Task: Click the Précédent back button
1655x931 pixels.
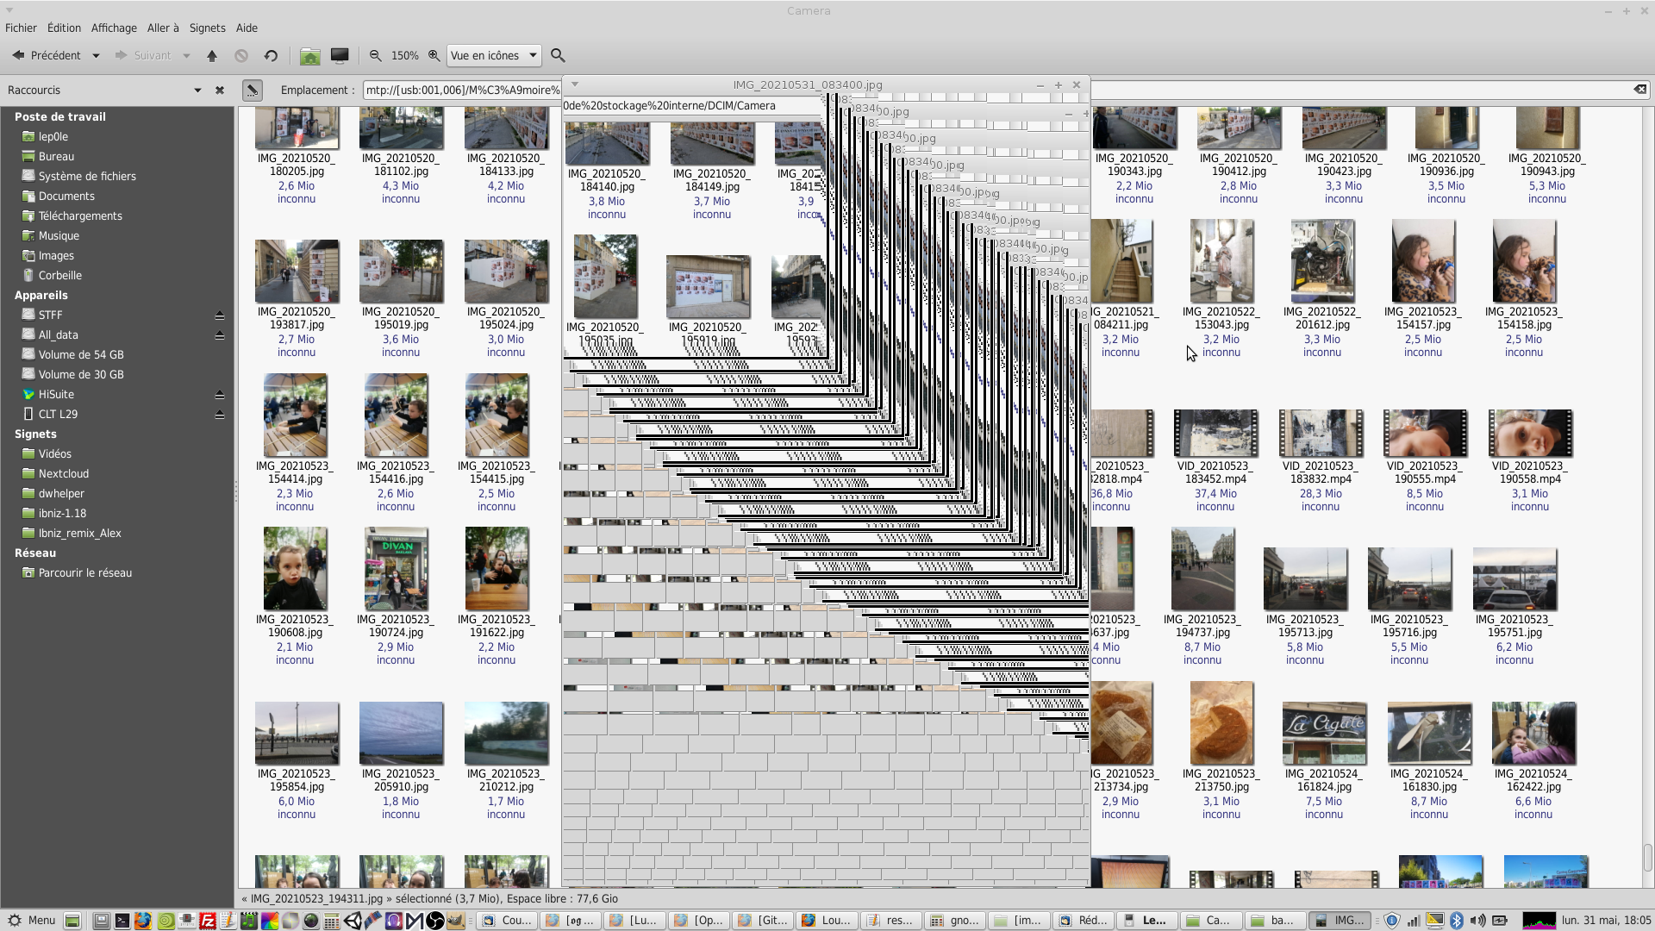Action: click(47, 56)
